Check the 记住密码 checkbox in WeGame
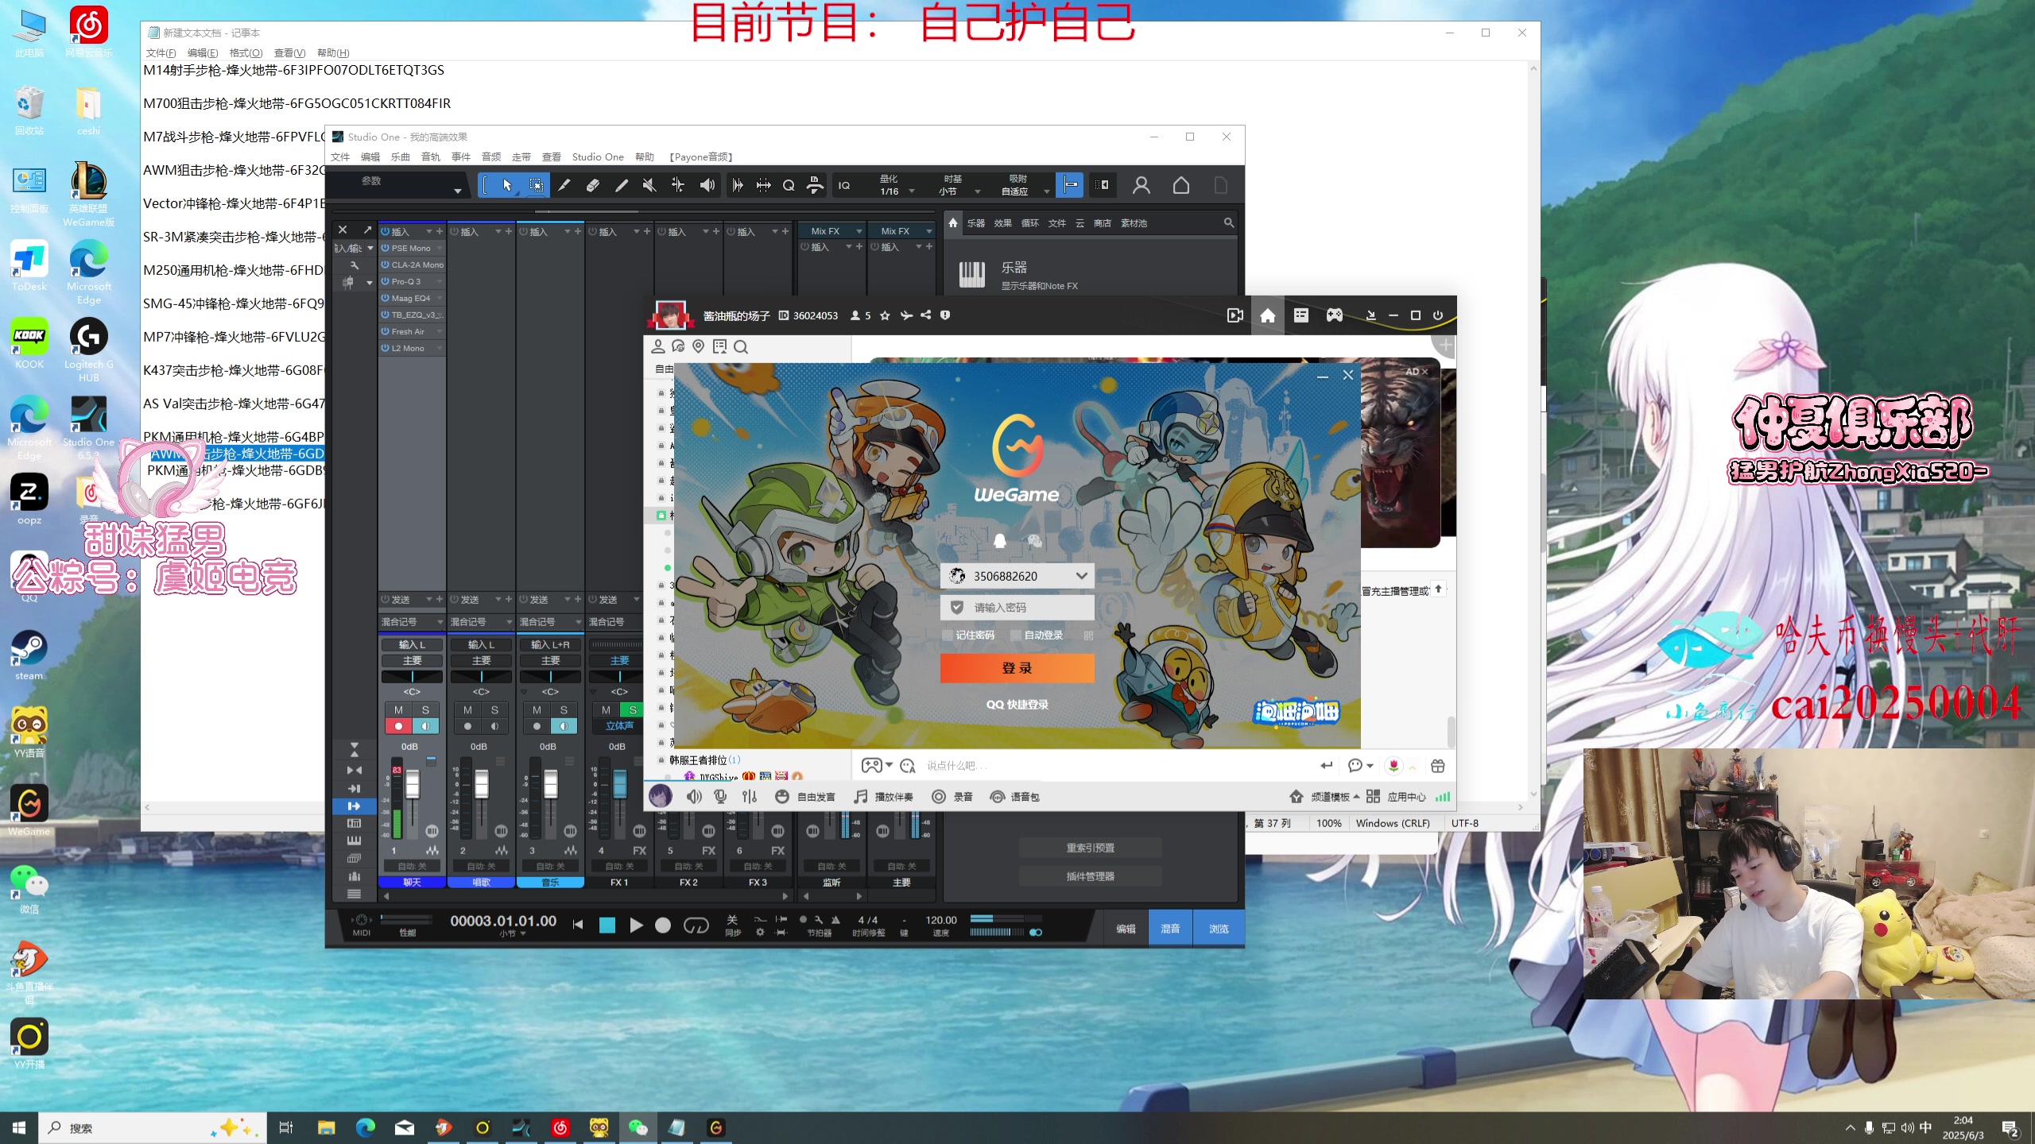The width and height of the screenshot is (2035, 1144). [x=948, y=635]
